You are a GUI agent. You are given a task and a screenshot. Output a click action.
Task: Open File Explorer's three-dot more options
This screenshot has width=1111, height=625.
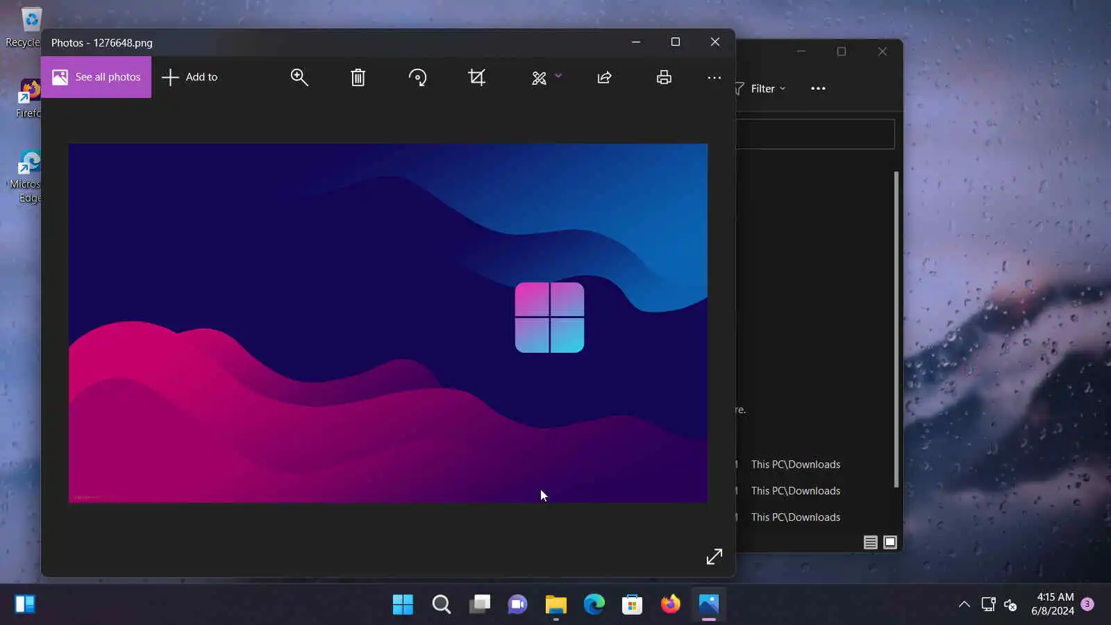(818, 89)
